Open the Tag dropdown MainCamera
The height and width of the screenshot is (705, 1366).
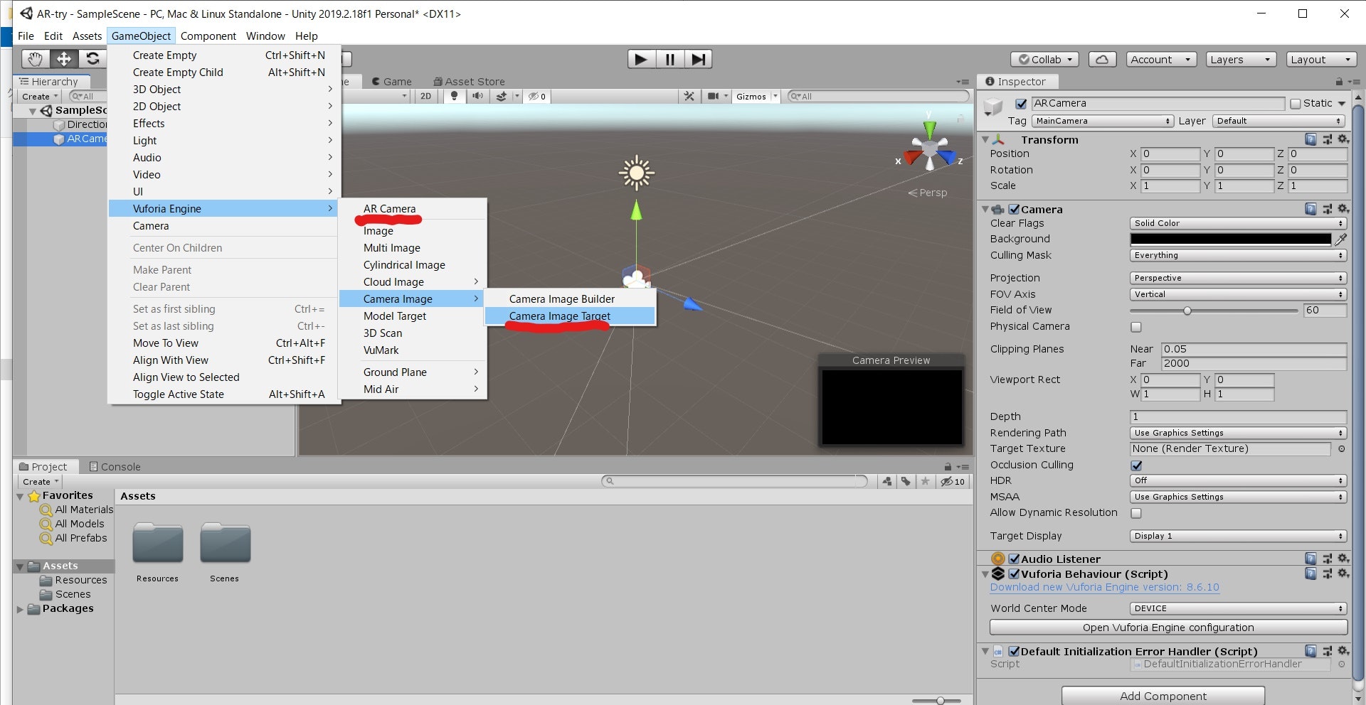[1102, 121]
